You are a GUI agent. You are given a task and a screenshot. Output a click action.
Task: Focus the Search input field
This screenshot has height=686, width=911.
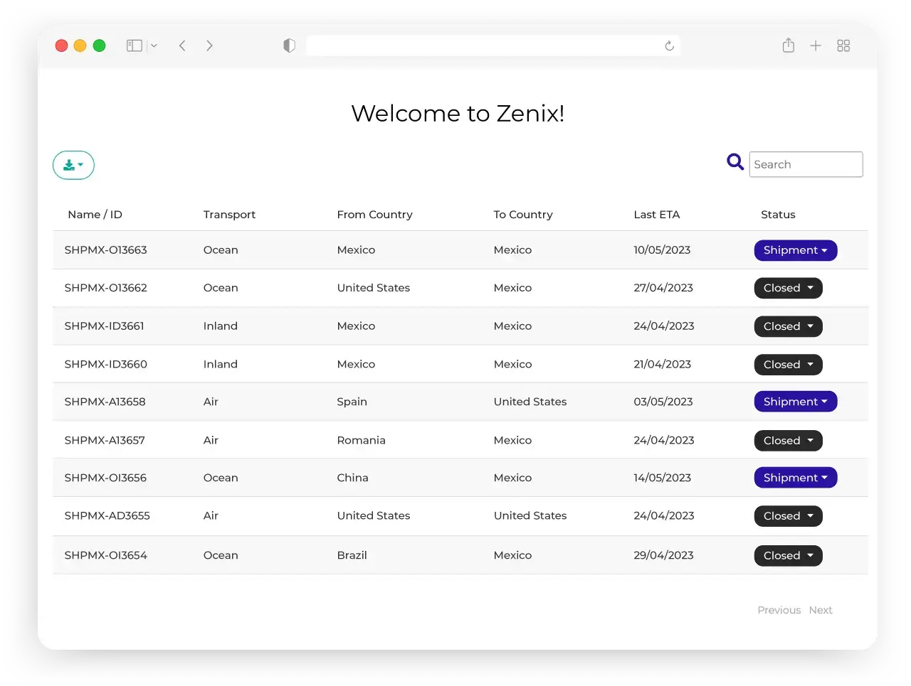[x=806, y=164]
